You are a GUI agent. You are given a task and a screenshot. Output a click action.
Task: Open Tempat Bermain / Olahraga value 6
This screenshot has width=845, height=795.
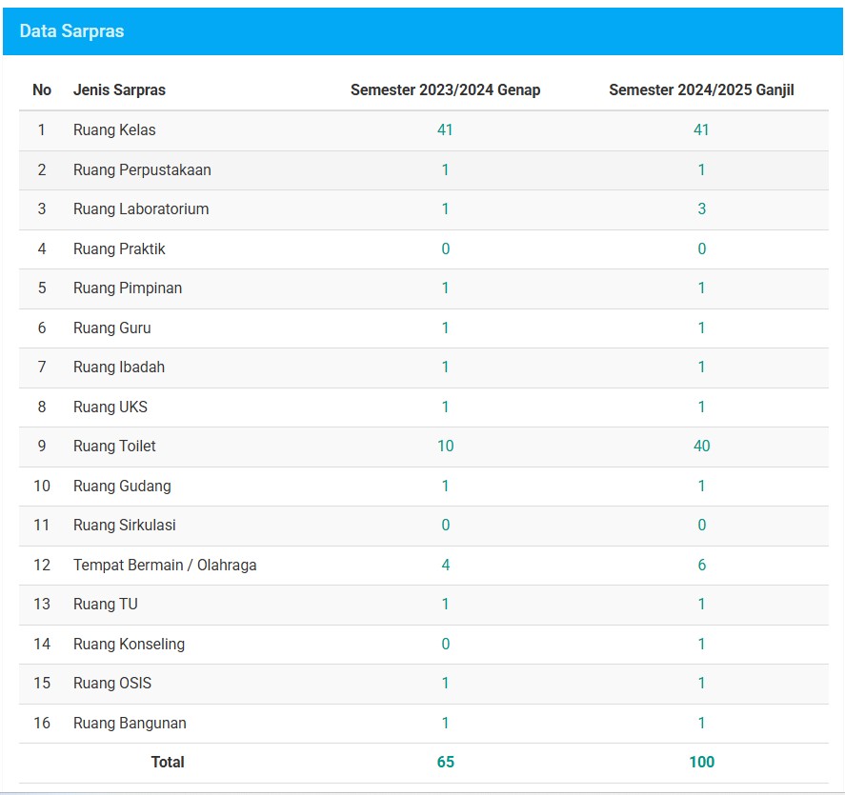[x=701, y=566]
